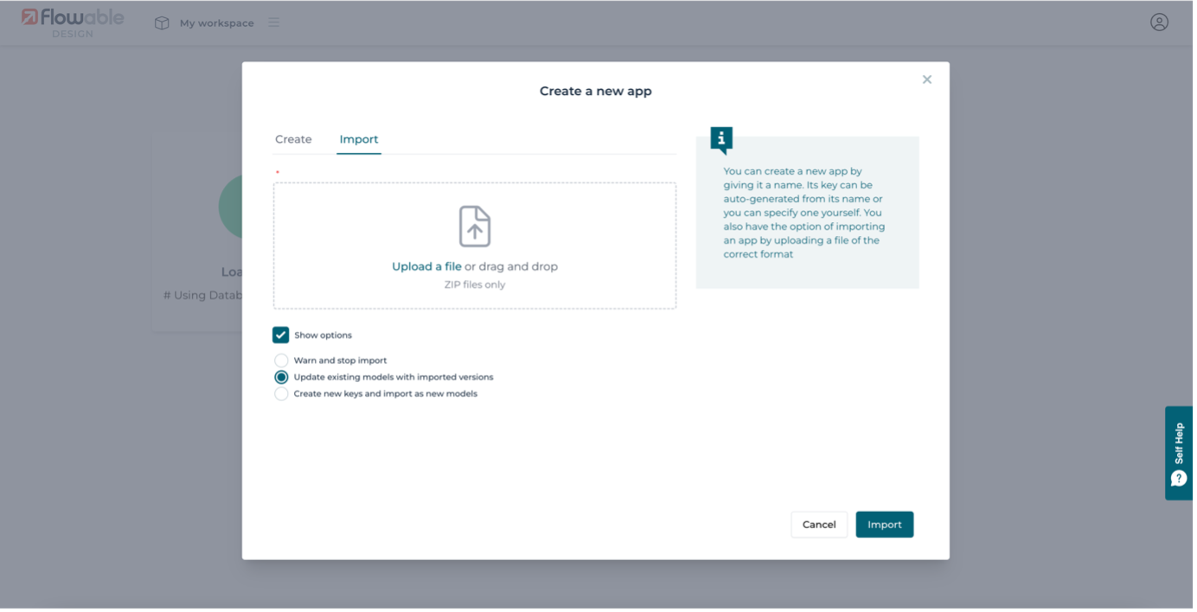1197x612 pixels.
Task: Click the Upload a file link
Action: click(426, 266)
